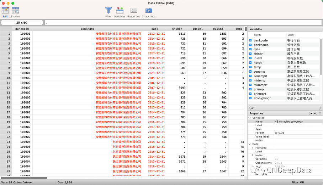The image size is (323, 185).
Task: Click the cell value input bar
Action: [x=183, y=23]
